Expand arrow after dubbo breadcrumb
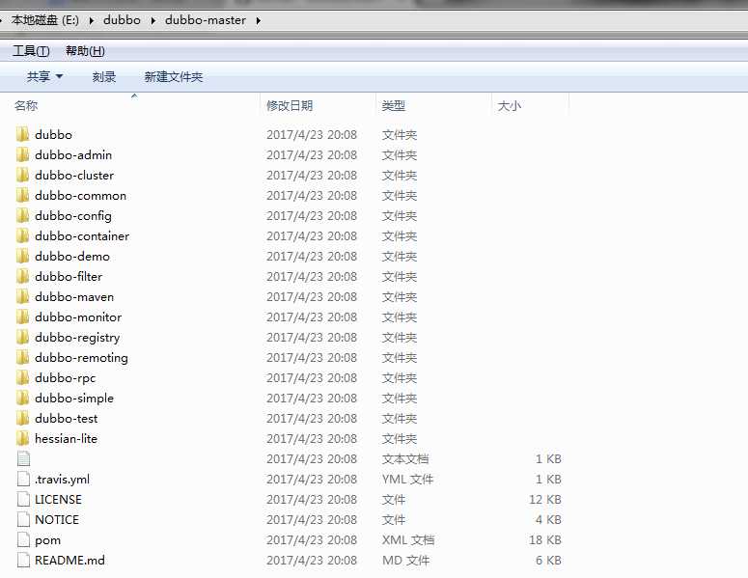The image size is (748, 578). 153,20
